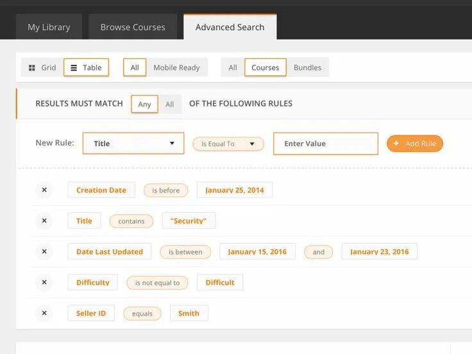472x354 pixels.
Task: Click the Enter Value input field
Action: [x=326, y=144]
